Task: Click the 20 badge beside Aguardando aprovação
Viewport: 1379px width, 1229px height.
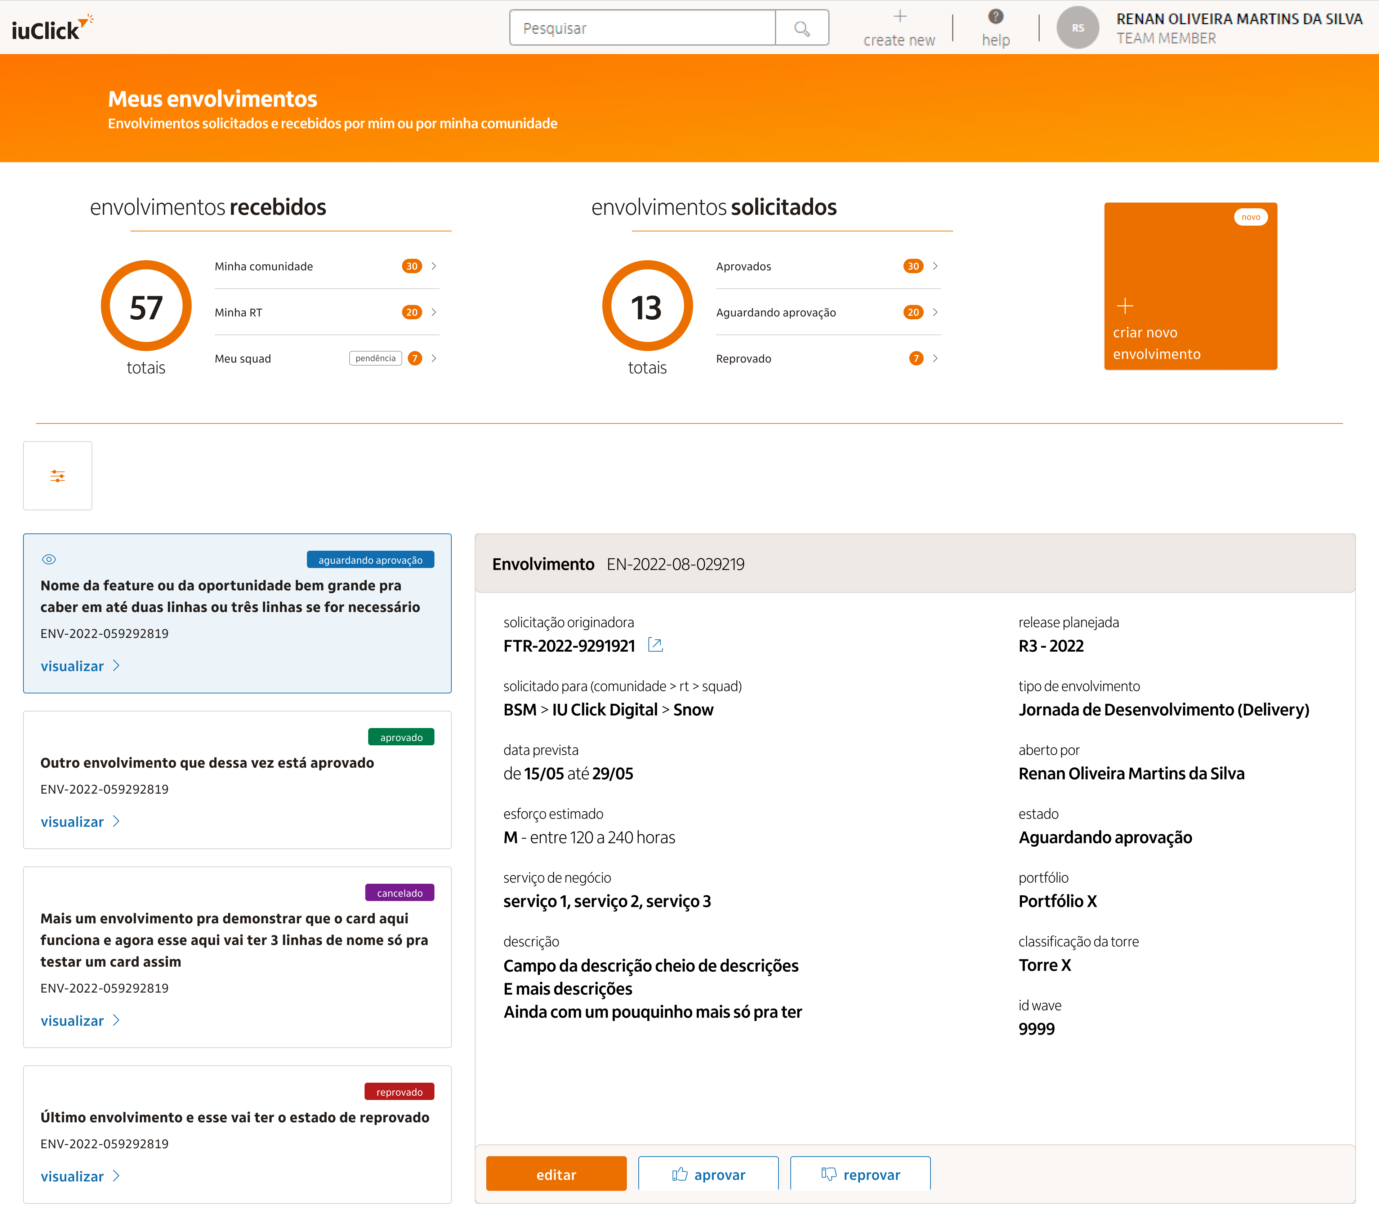Action: click(x=912, y=312)
